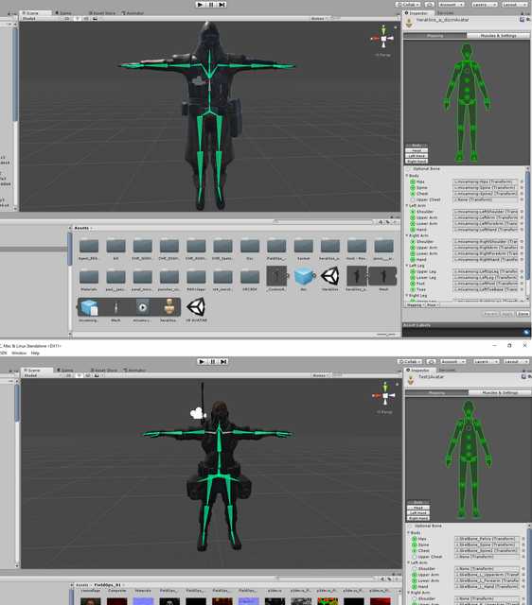The width and height of the screenshot is (532, 605).
Task: Open Gizmos dropdown in Test1Avatar scene
Action: [321, 375]
